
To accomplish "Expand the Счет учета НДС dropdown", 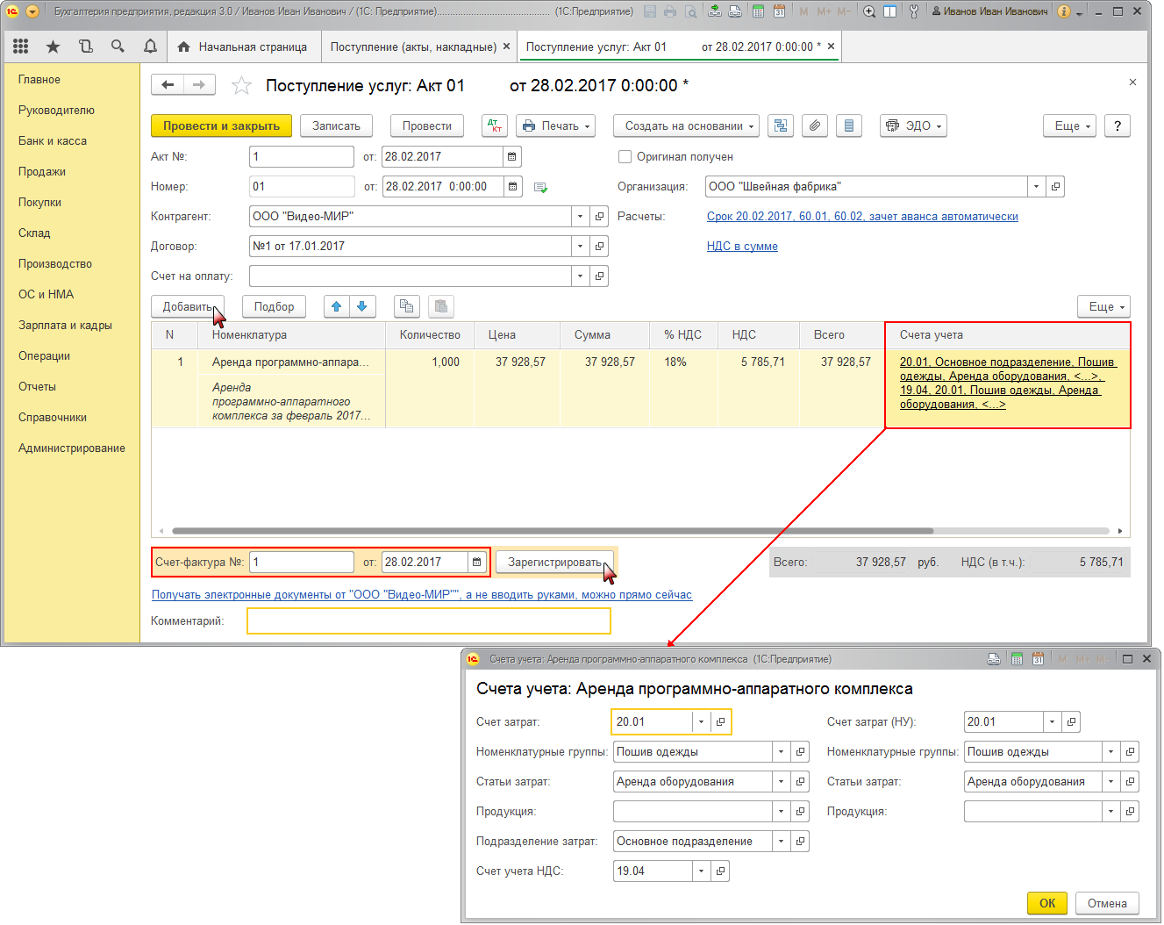I will [x=701, y=871].
